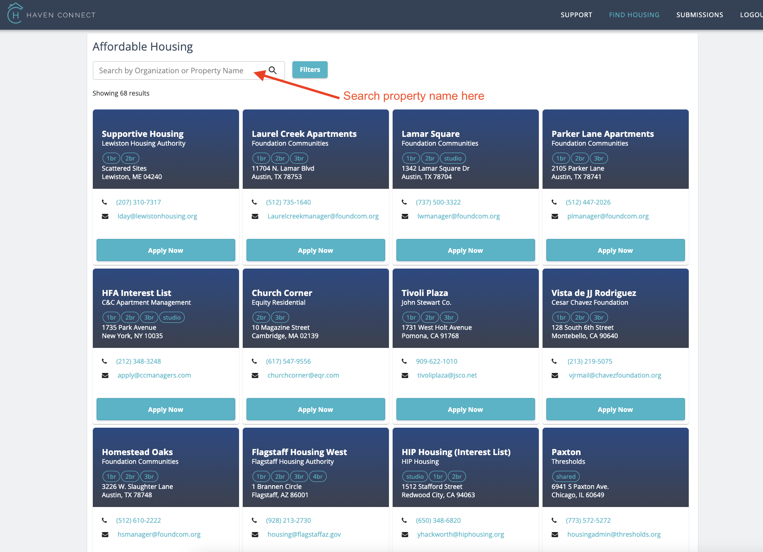Click phone icon on Laurel Creek Apartments card
Screen dimensions: 763x552
coord(254,202)
